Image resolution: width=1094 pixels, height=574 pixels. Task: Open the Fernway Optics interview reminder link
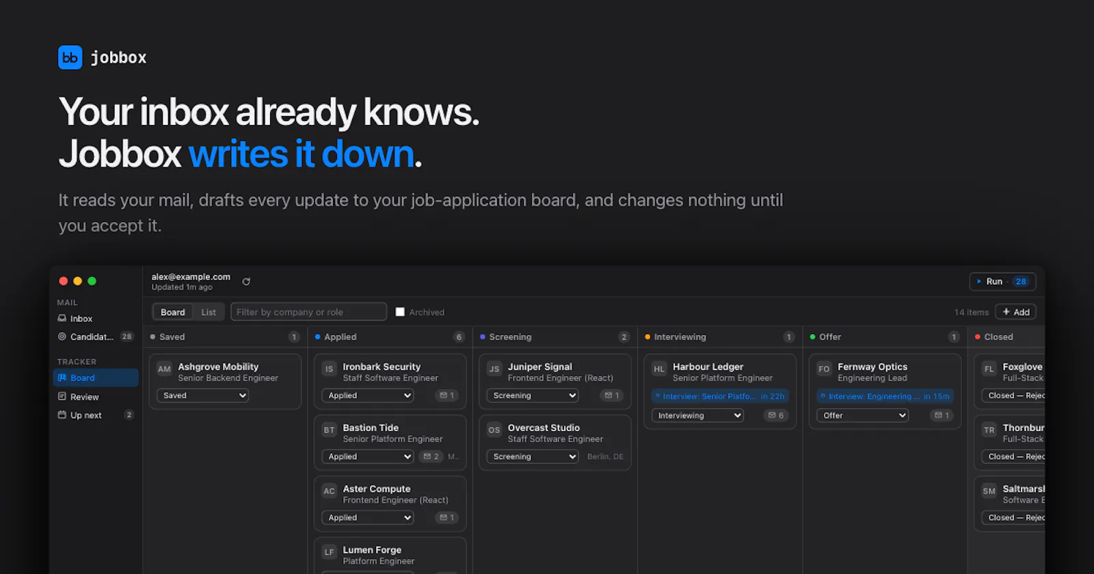(885, 396)
